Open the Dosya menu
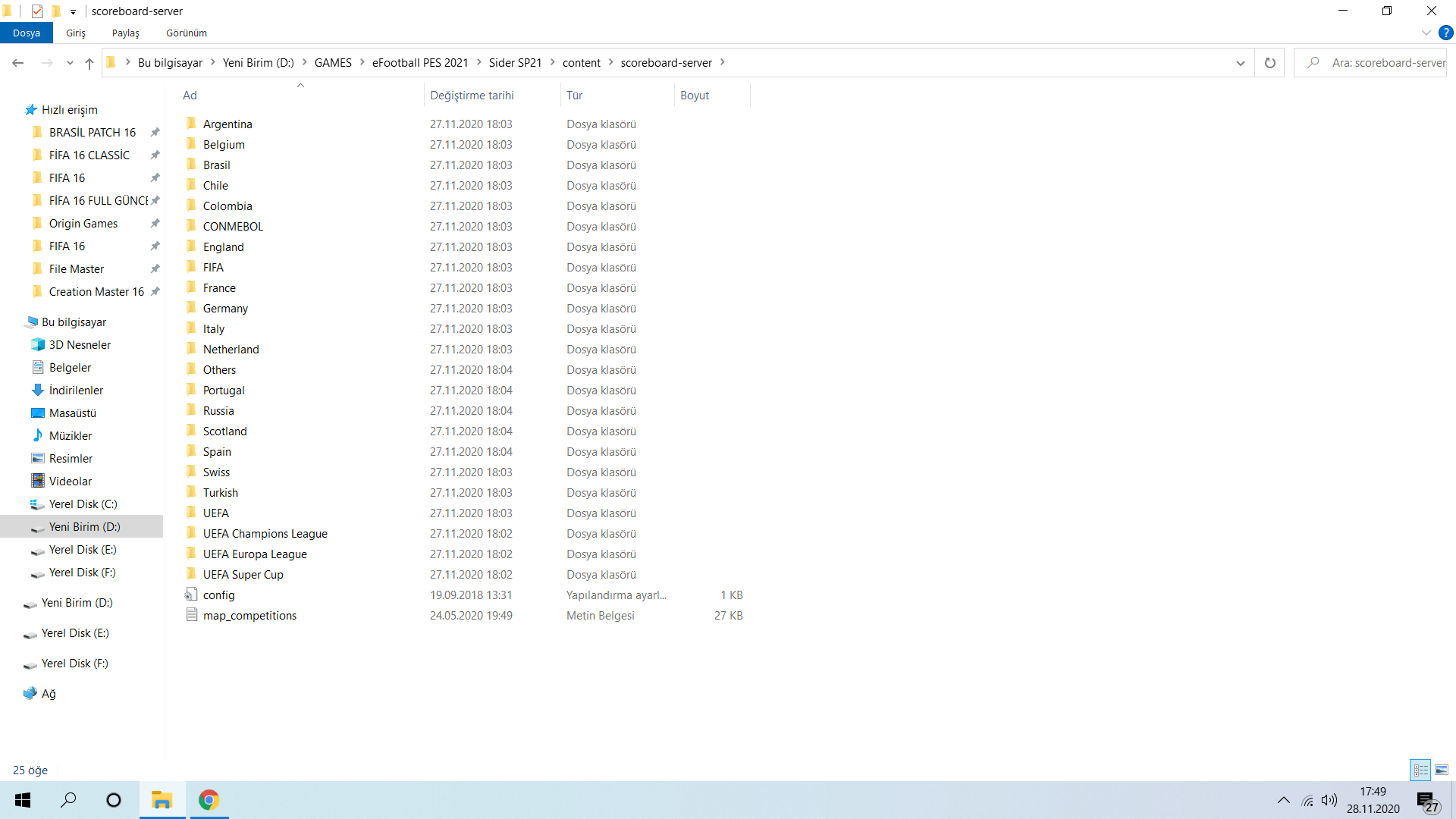 [27, 33]
